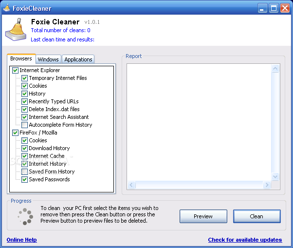The width and height of the screenshot is (293, 248).
Task: Click the title bar broom icon
Action: point(7,8)
